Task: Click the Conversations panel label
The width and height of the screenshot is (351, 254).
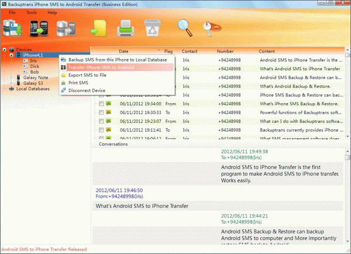Action: tap(113, 144)
